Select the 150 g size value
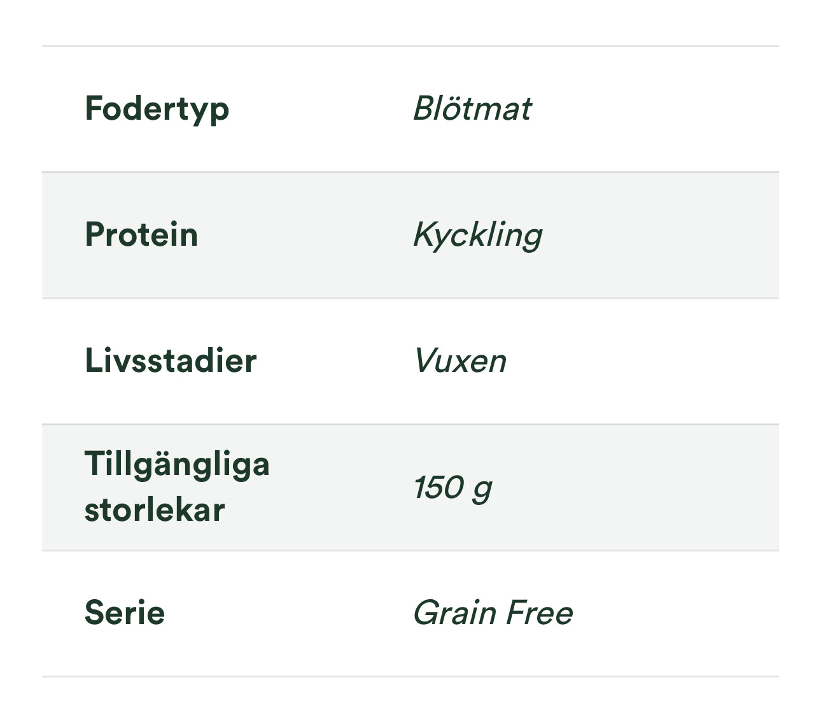Screen dimensions: 821x710 [453, 488]
